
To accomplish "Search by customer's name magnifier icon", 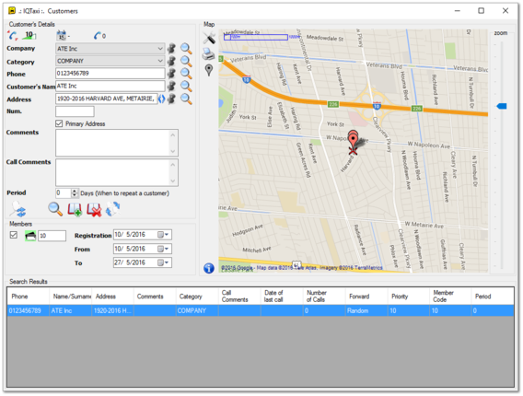I will click(x=186, y=86).
